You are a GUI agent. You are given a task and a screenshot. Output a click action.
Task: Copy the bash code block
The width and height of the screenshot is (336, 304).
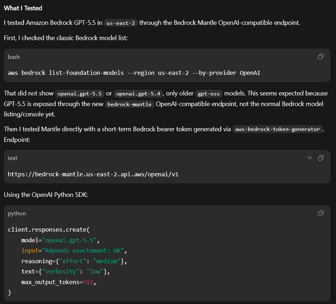point(321,56)
